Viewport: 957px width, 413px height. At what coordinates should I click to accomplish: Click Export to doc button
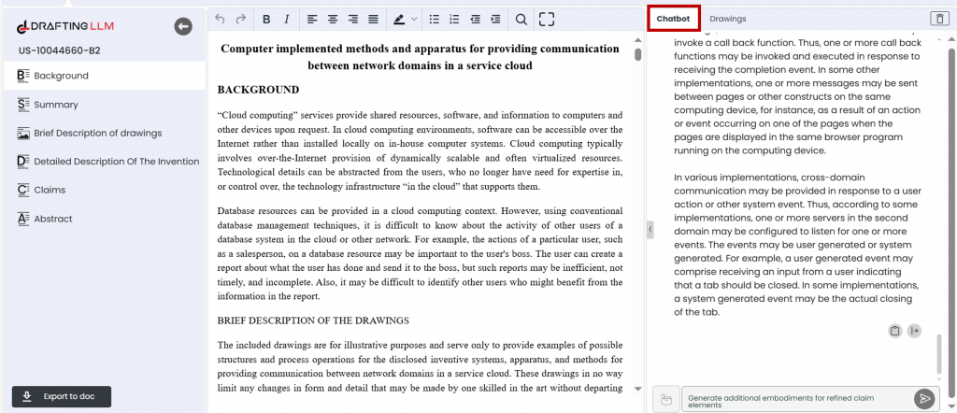point(62,396)
